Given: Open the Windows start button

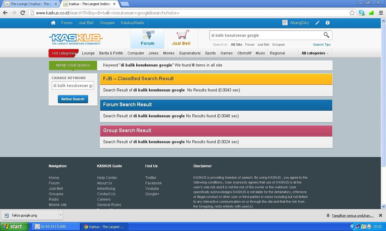Looking at the screenshot, I should pos(14,226).
